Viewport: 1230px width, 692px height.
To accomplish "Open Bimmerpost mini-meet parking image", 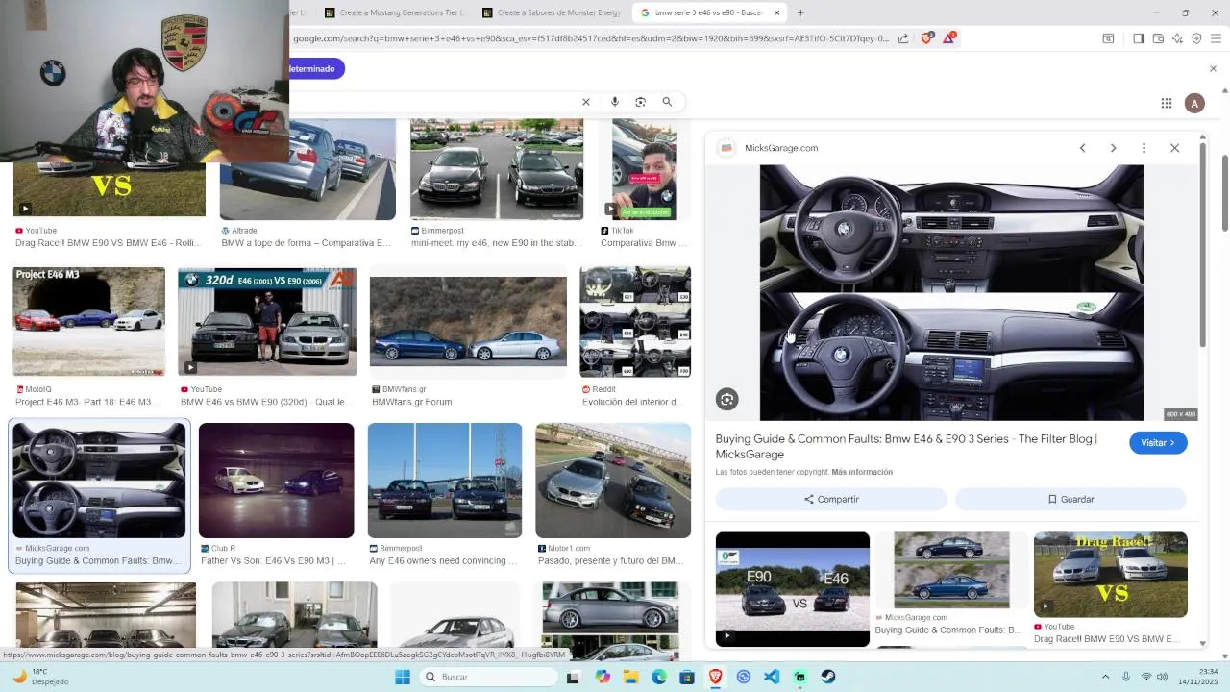I will (x=497, y=169).
